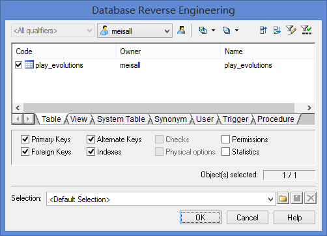The image size is (327, 236).
Task: Toggle the Indexes checkbox
Action: [x=91, y=152]
